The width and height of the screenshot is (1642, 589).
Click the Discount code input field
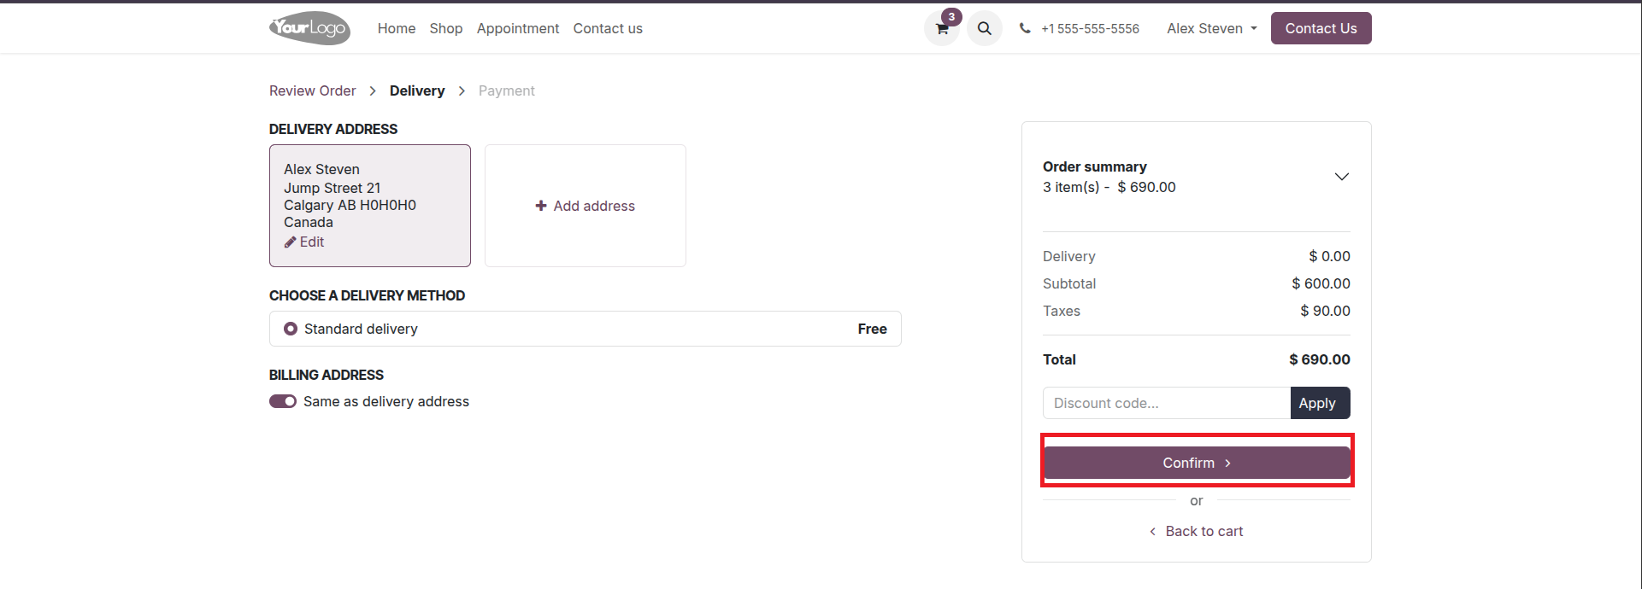[1166, 403]
